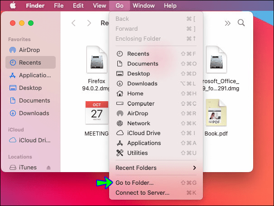
Task: Open the Help menu
Action: tap(170, 5)
